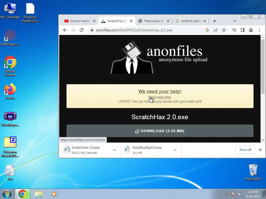Image resolution: width=266 pixels, height=199 pixels.
Task: Open Action Center flag icon
Action: [234, 194]
